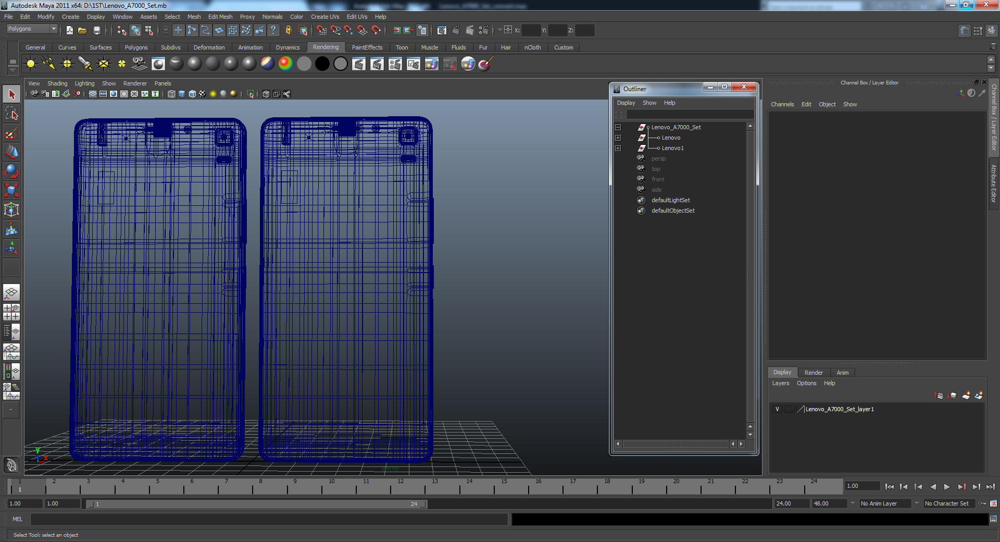The image size is (1000, 542).
Task: Expand the Lenovo node in Outliner
Action: (618, 138)
